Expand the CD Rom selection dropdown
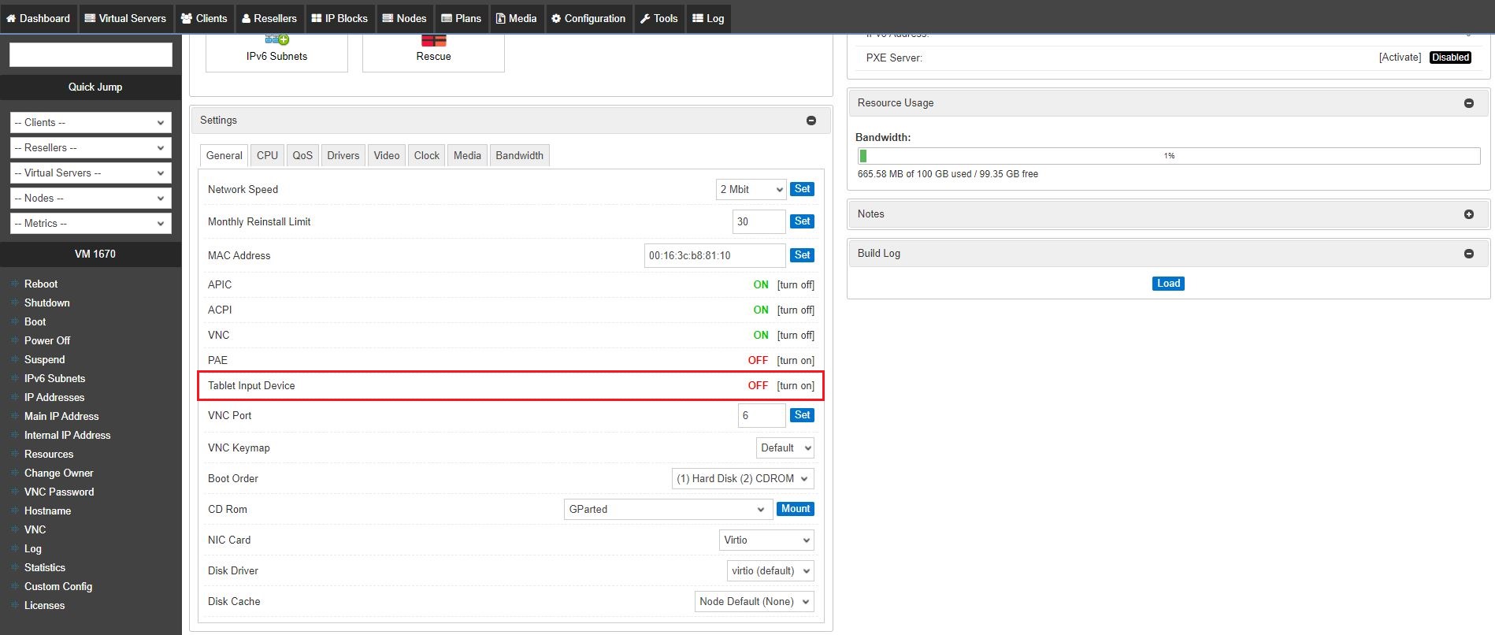The image size is (1495, 635). [666, 510]
